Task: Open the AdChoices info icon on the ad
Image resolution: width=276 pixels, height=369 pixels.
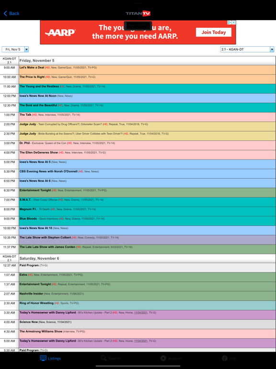Action: (230, 23)
